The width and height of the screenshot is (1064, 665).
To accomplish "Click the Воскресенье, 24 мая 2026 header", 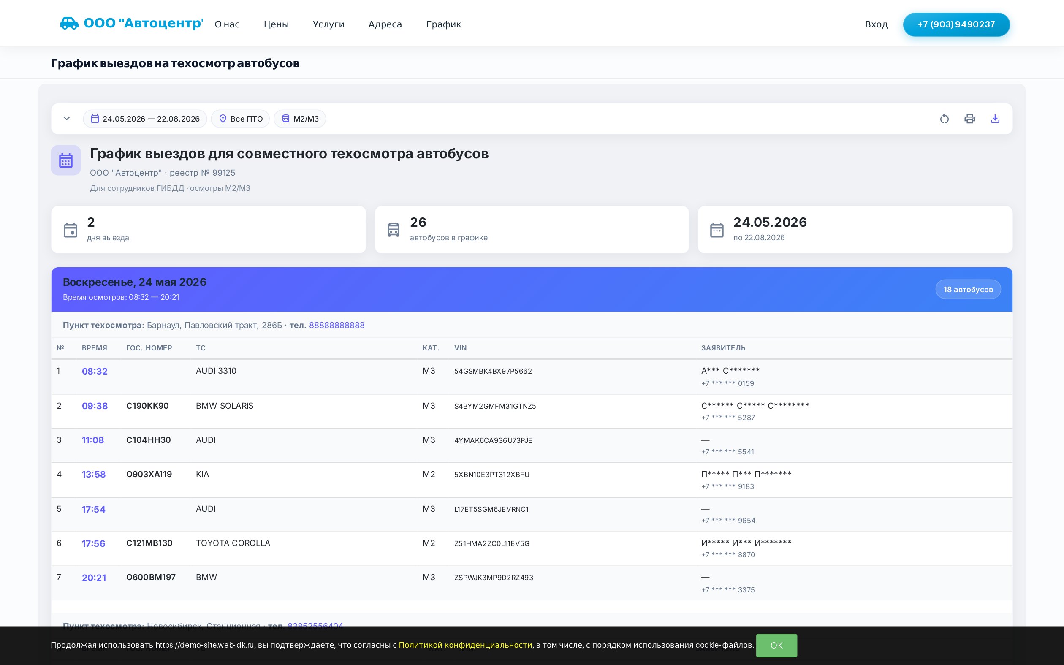I will 135,282.
